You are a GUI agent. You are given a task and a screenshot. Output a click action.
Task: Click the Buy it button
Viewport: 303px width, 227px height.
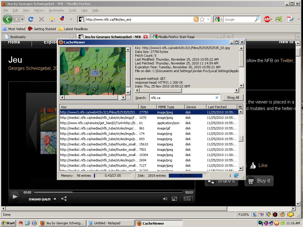click(259, 181)
